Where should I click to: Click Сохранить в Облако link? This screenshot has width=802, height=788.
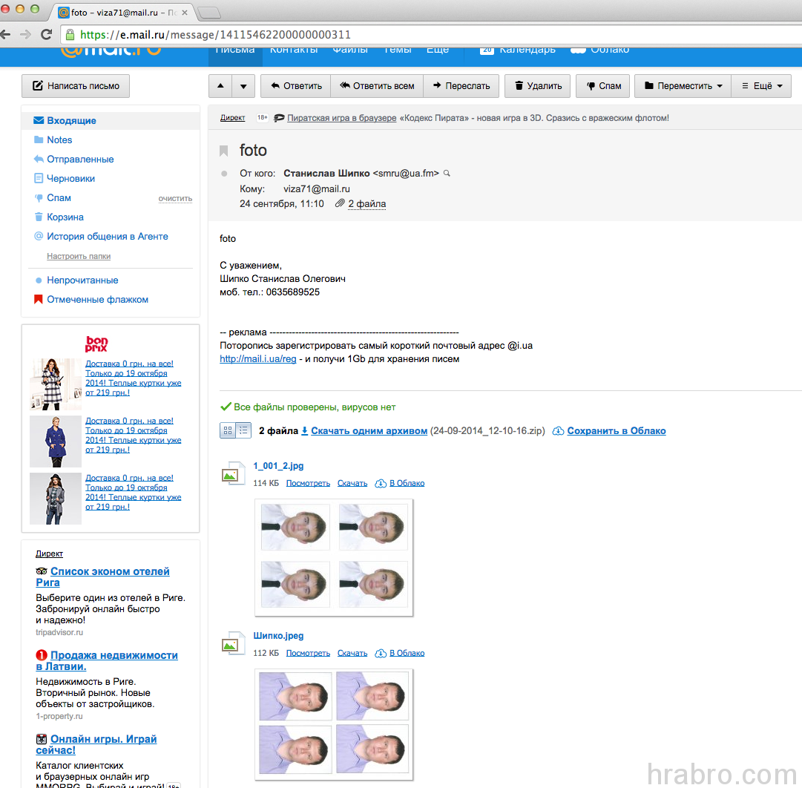[x=616, y=430]
